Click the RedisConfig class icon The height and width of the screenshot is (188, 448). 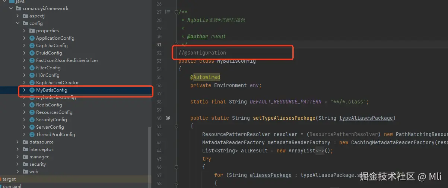tap(32, 105)
